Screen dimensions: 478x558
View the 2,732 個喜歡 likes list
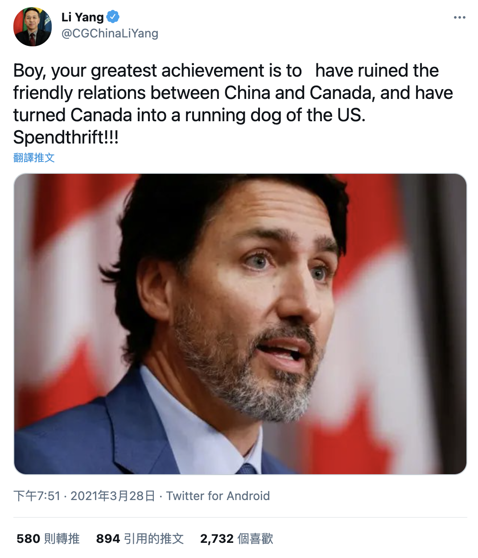(x=236, y=539)
